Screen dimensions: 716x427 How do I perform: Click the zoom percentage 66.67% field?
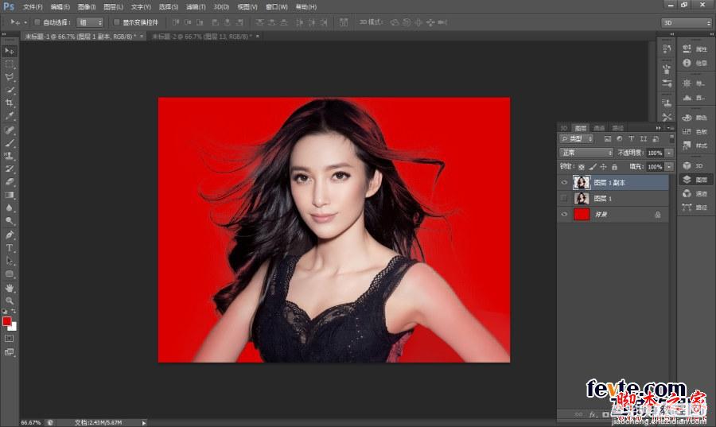(x=31, y=423)
